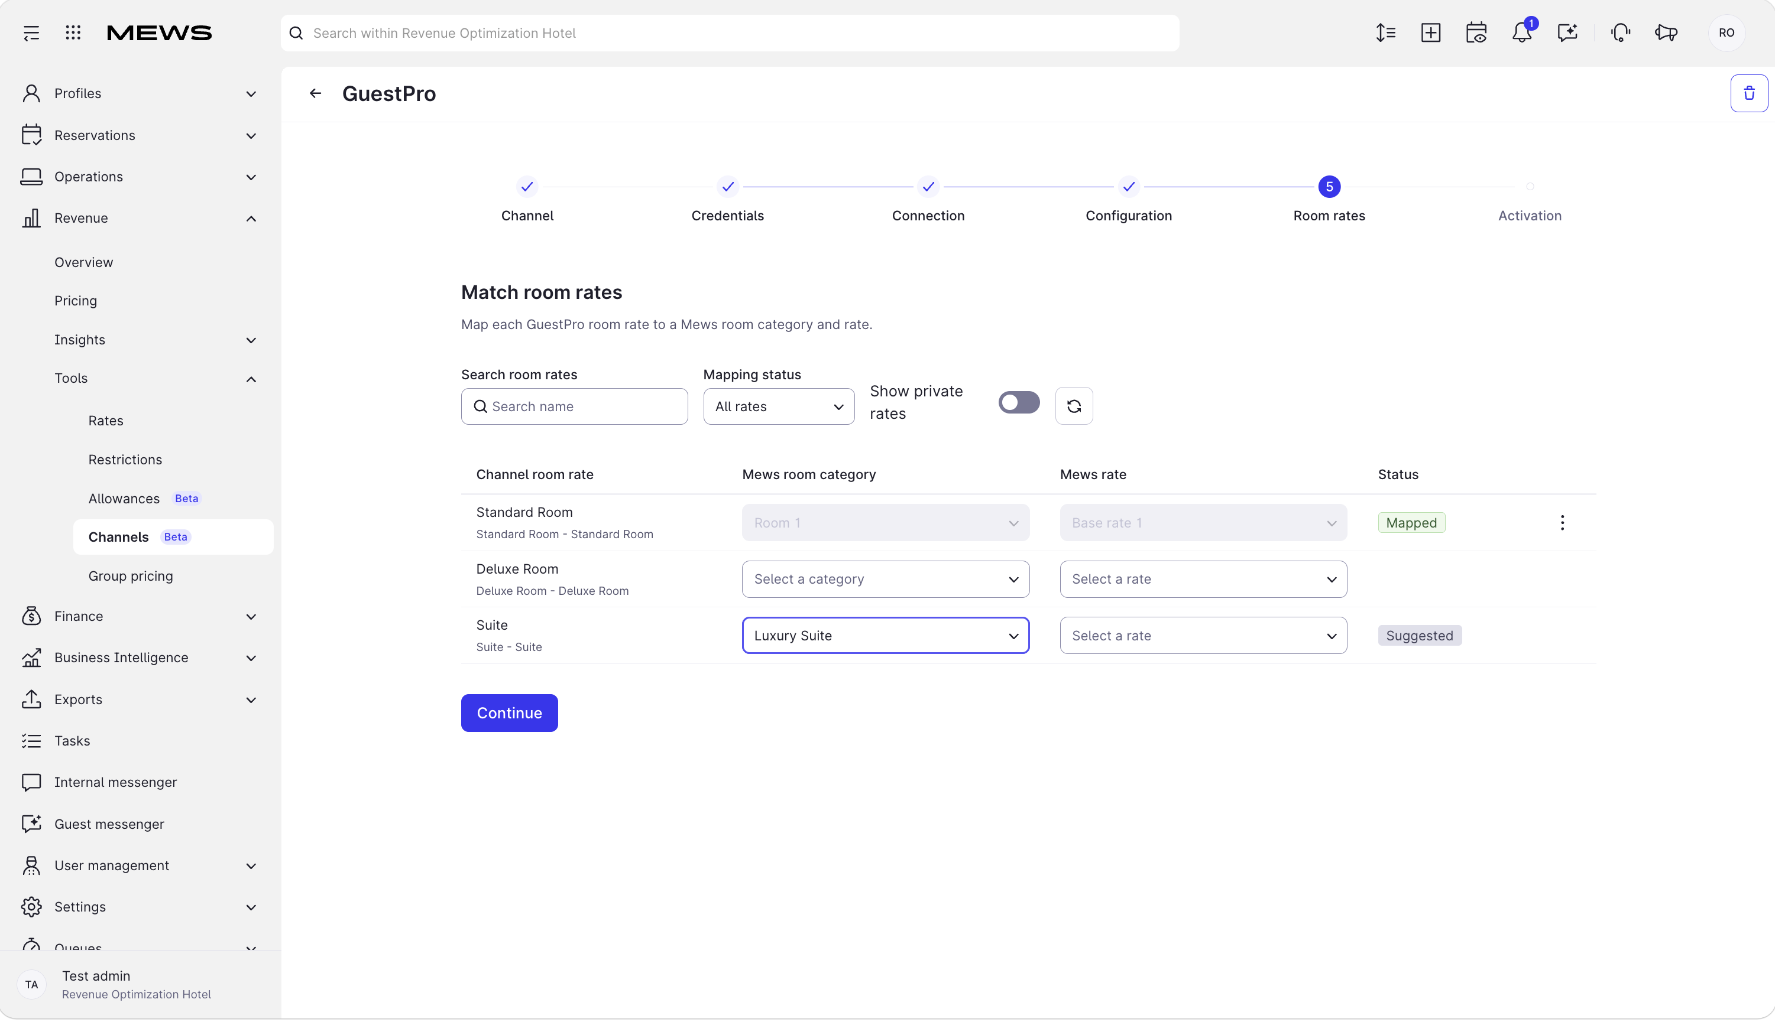Open Deluxe Room category dropdown
Screen dimensions: 1775x1022
[885, 579]
